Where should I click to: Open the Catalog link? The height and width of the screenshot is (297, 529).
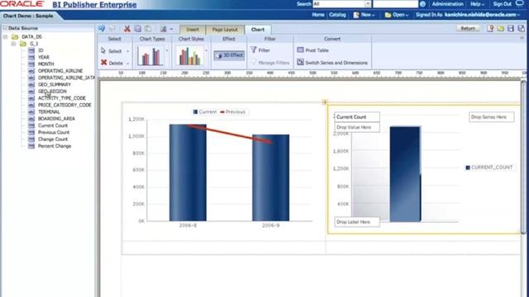(337, 15)
